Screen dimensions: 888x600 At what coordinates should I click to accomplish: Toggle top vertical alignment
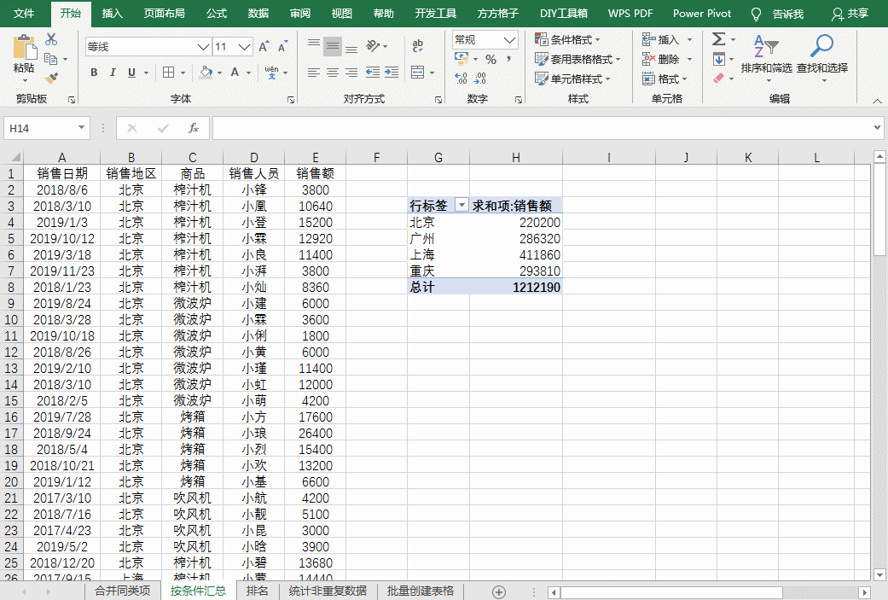pos(314,45)
